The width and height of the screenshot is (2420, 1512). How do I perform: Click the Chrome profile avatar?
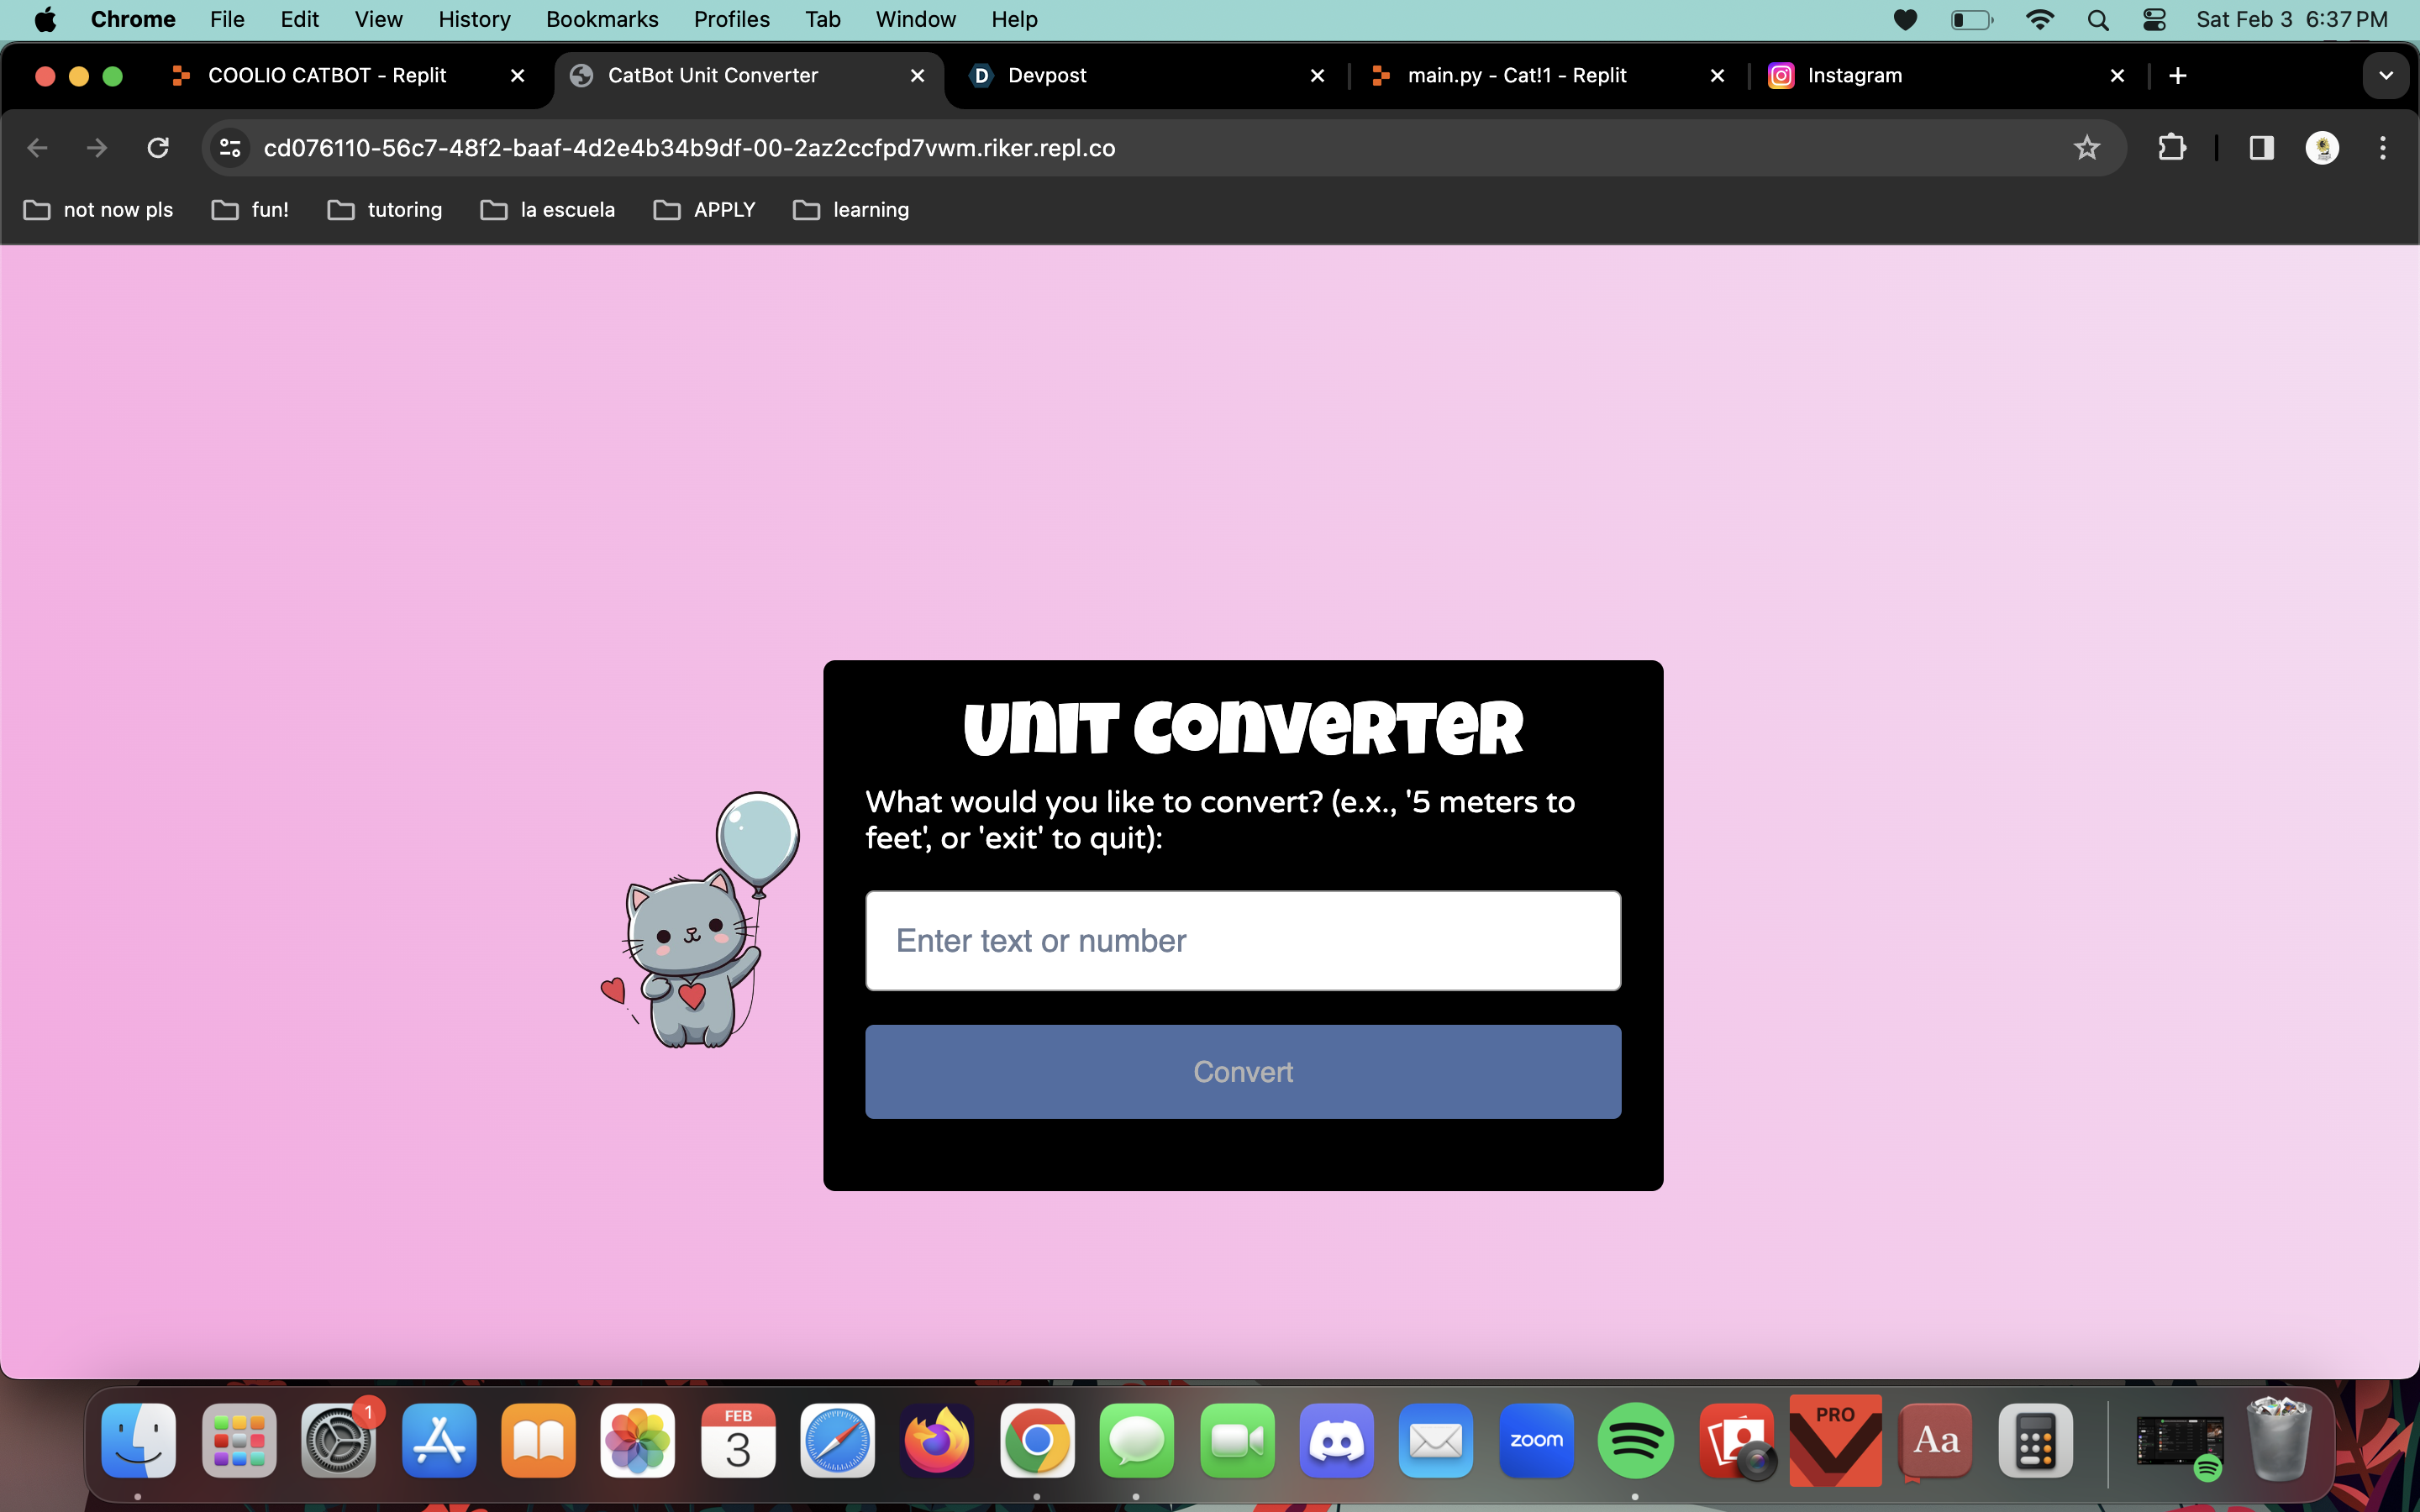pyautogui.click(x=2321, y=148)
